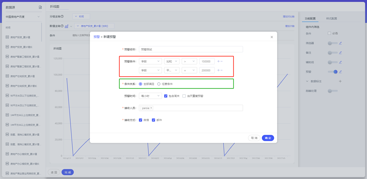This screenshot has width=367, height=179.
Task: Click the edit pencil beside 预警 toggle
Action: click(340, 72)
